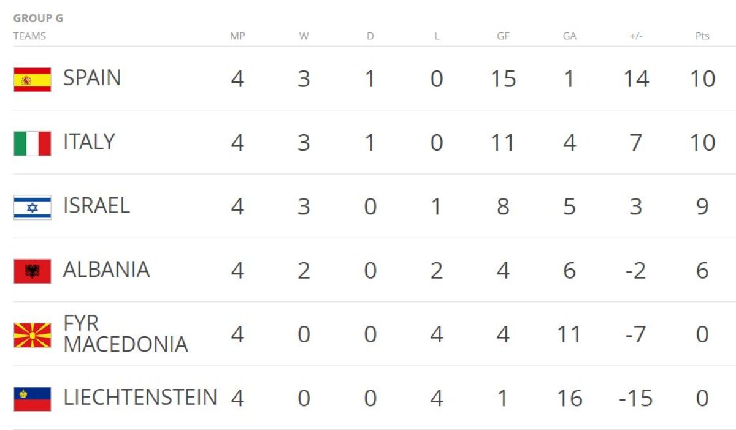Click the +/- column header
The width and height of the screenshot is (736, 430).
pyautogui.click(x=635, y=36)
